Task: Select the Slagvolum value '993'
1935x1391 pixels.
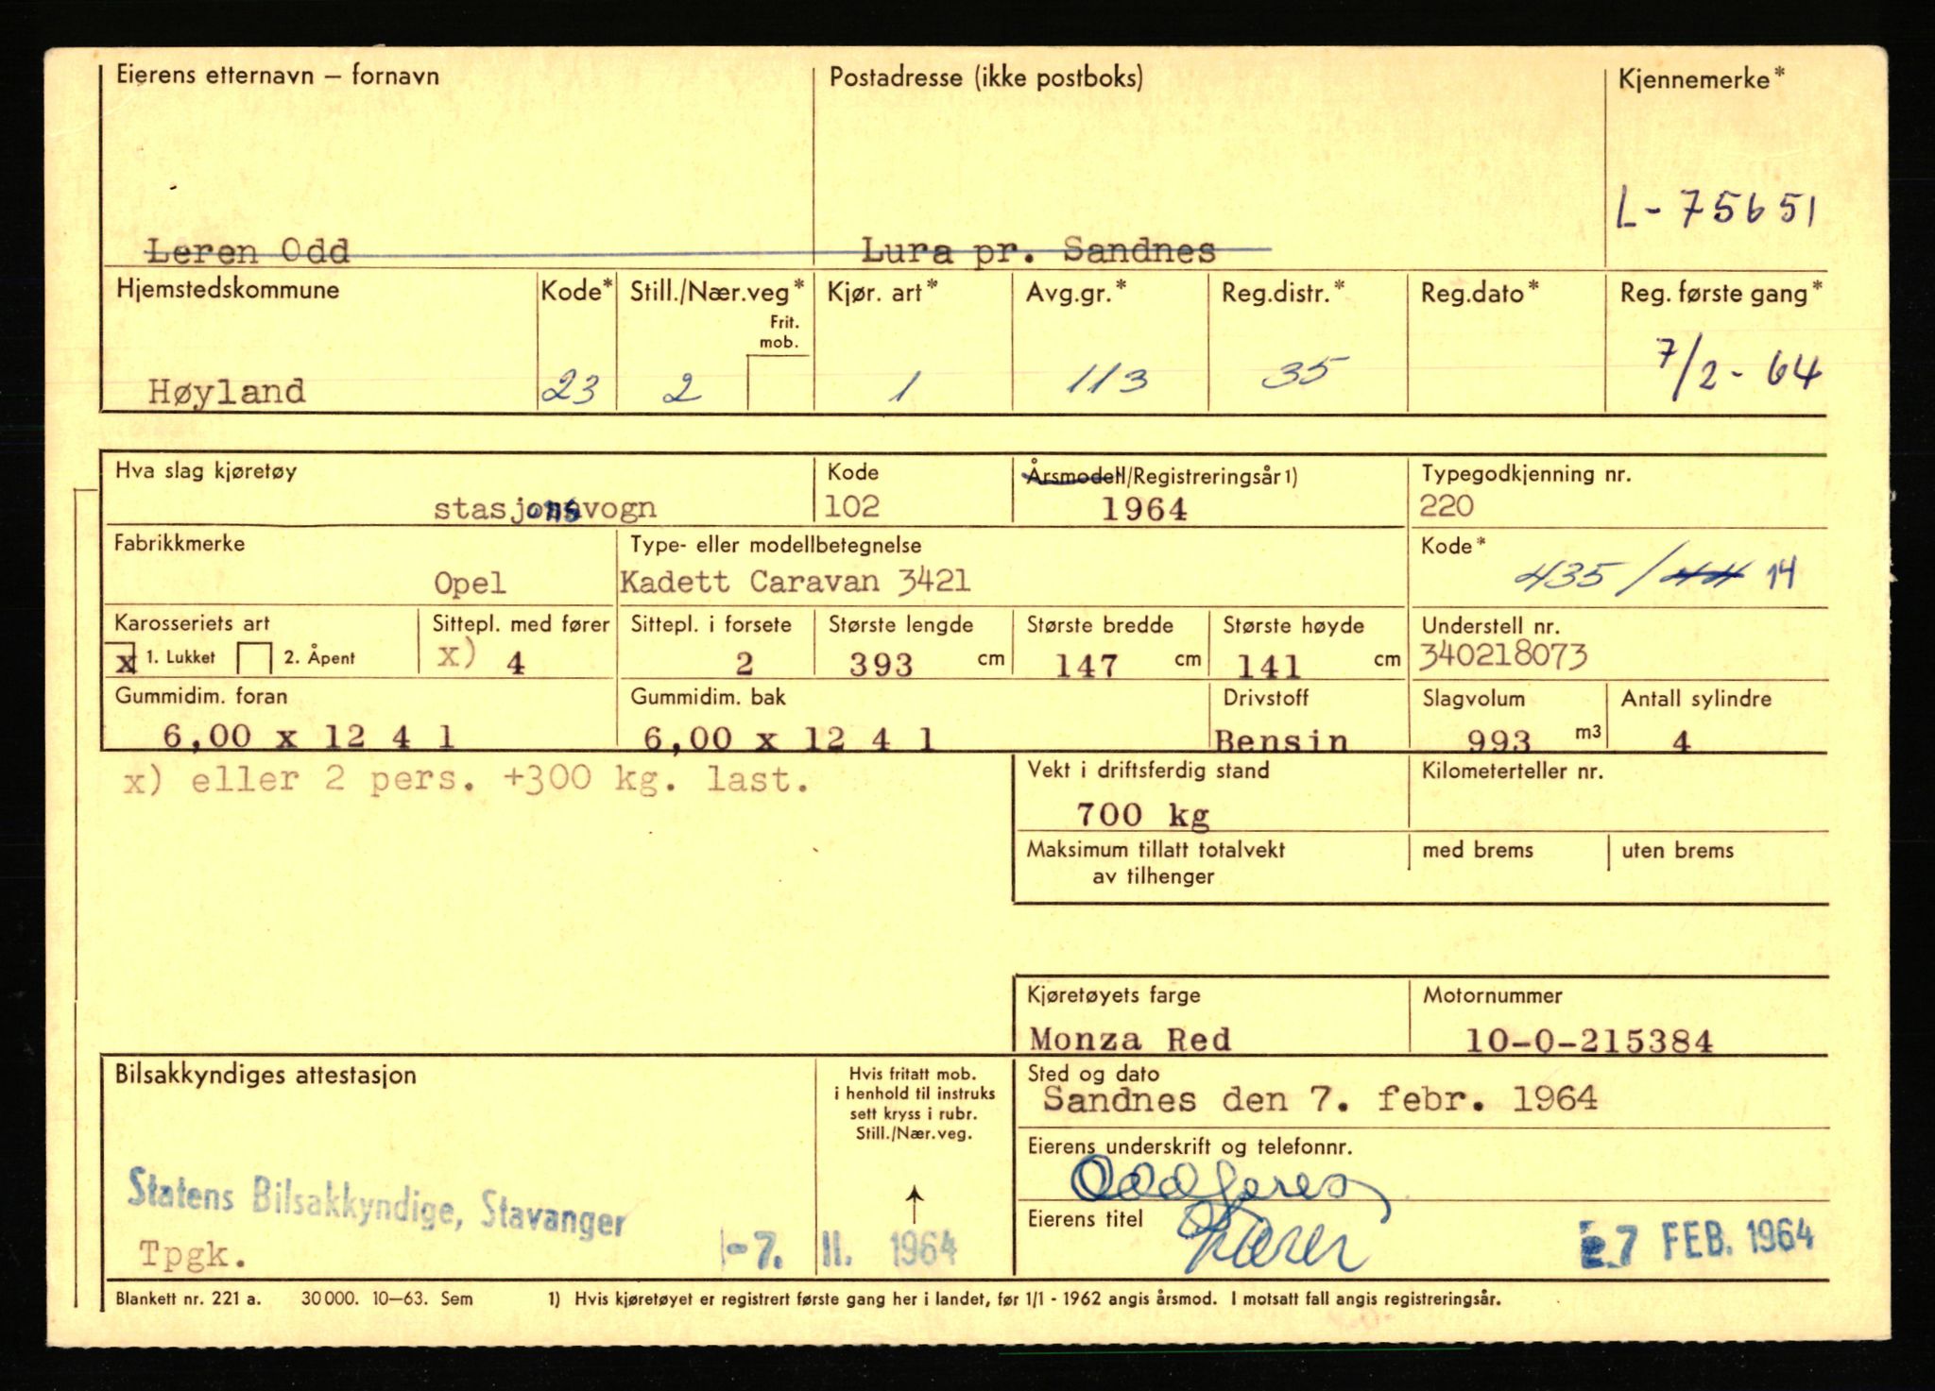Action: pyautogui.click(x=1499, y=739)
